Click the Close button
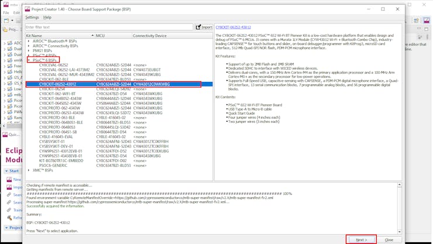This screenshot has height=244, width=433. click(389, 240)
